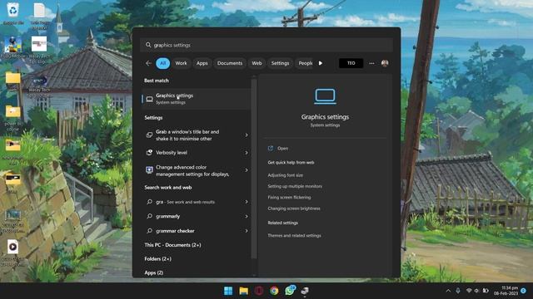Click the graphics settings search field
The width and height of the screenshot is (533, 299).
266,45
